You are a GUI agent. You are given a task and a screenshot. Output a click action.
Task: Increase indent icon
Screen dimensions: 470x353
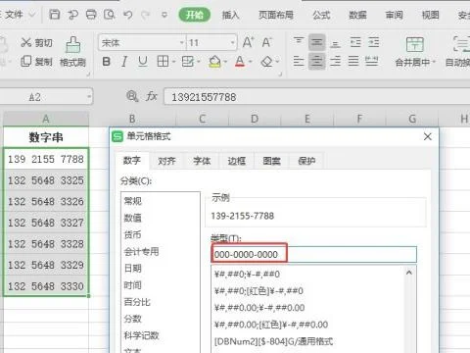tap(374, 42)
